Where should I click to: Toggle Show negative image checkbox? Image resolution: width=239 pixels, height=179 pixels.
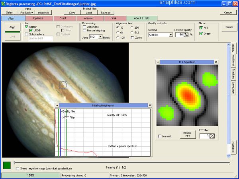coord(17,168)
